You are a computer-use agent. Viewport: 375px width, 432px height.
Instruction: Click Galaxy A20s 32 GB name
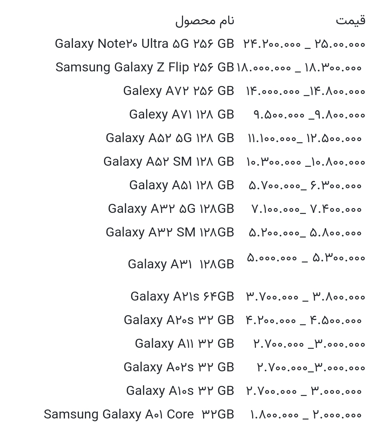pos(178,320)
